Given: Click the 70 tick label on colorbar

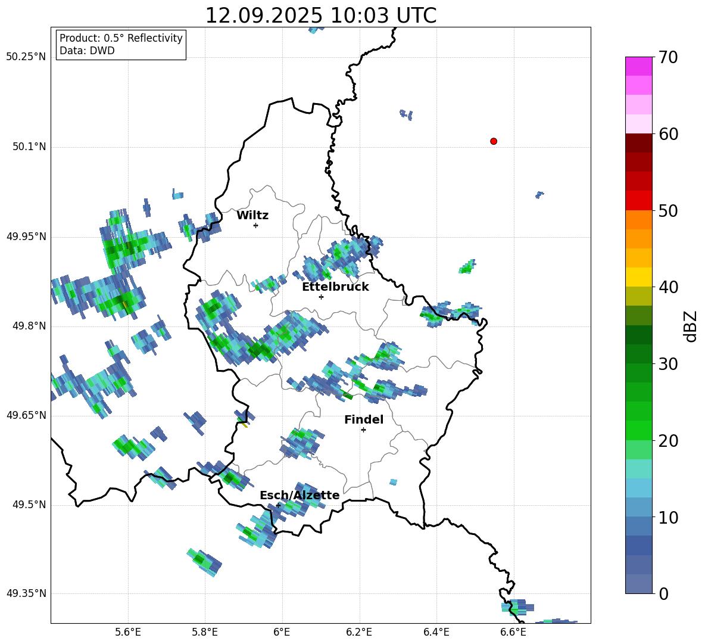Looking at the screenshot, I should (669, 58).
